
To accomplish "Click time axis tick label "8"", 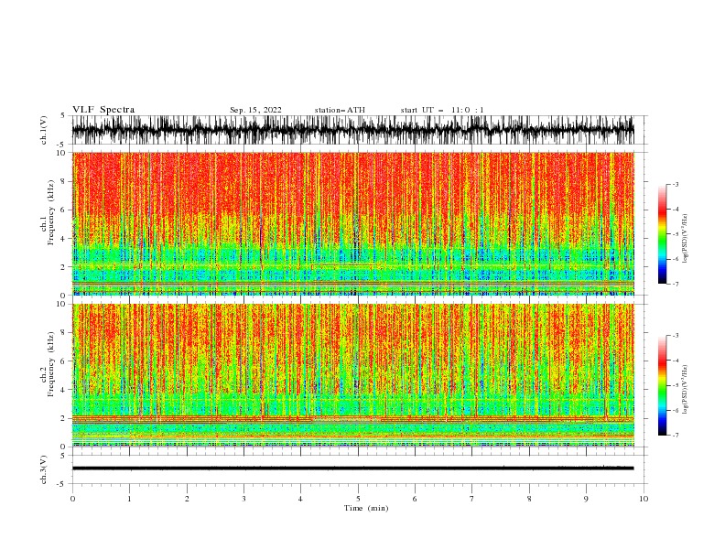I will tap(529, 499).
